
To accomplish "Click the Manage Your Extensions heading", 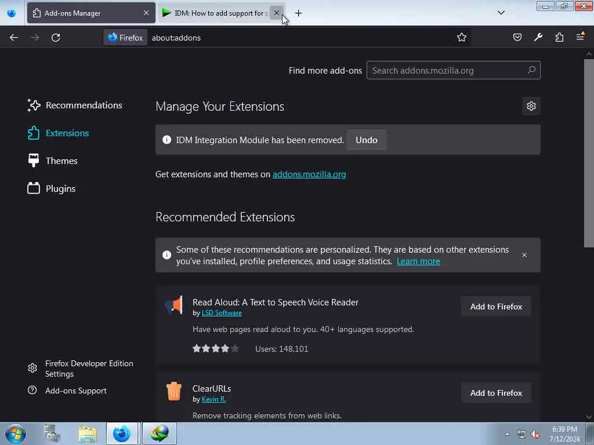I will pyautogui.click(x=220, y=107).
